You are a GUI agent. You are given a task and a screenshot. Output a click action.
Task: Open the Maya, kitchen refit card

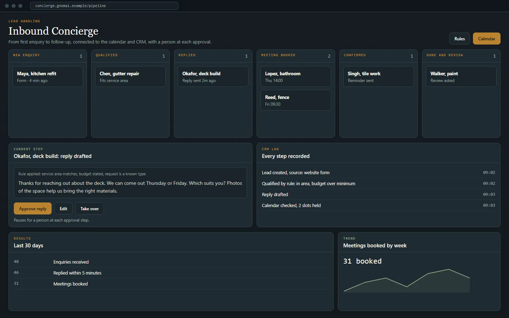click(48, 76)
